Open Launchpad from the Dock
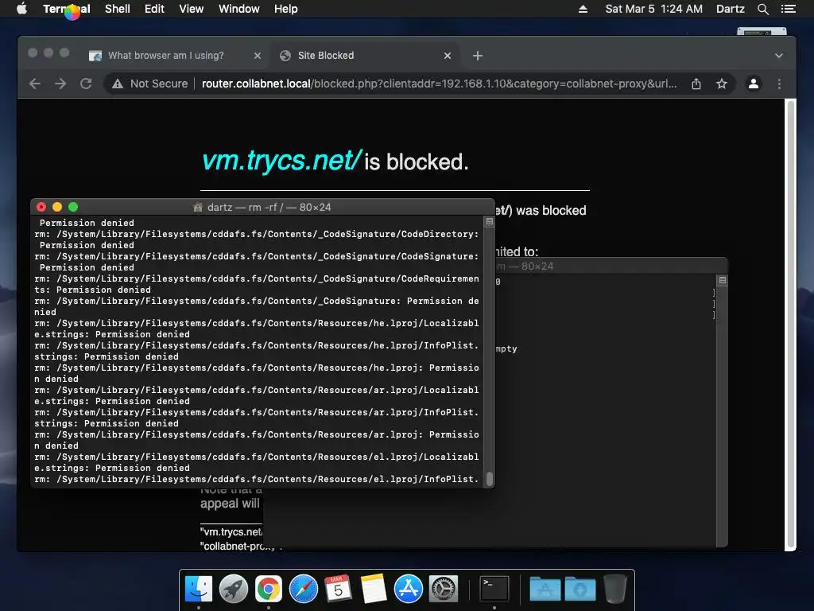Image resolution: width=814 pixels, height=611 pixels. (x=234, y=590)
